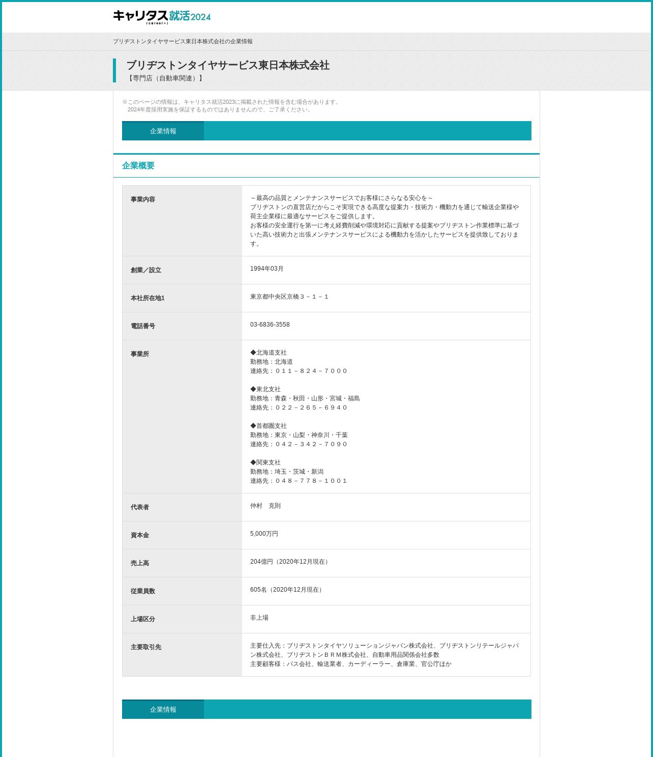Click the employee count 605名（2020年12月現在）

coord(287,590)
